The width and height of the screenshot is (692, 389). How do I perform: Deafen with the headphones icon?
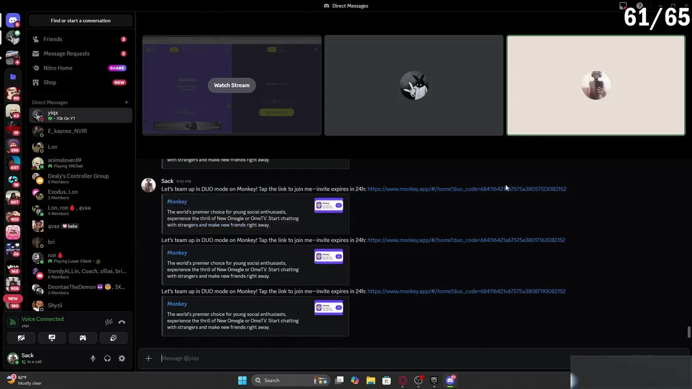[107, 358]
